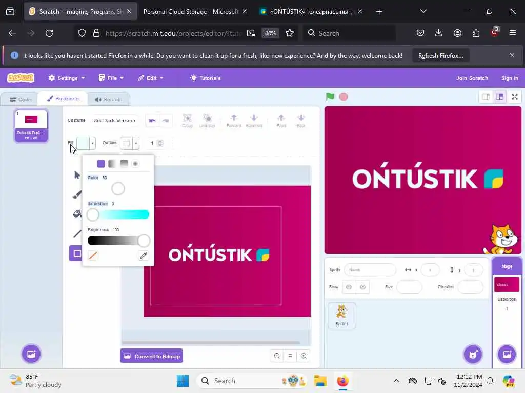Click the Back layer icon
The width and height of the screenshot is (525, 393).
click(300, 121)
